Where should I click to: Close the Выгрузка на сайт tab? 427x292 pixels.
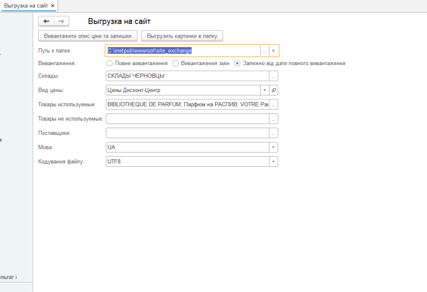(53, 5)
